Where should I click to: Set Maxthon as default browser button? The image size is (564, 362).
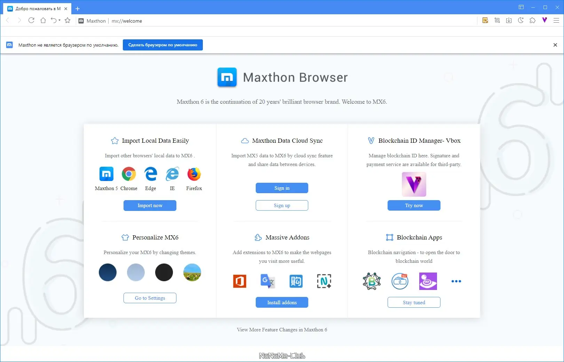163,45
